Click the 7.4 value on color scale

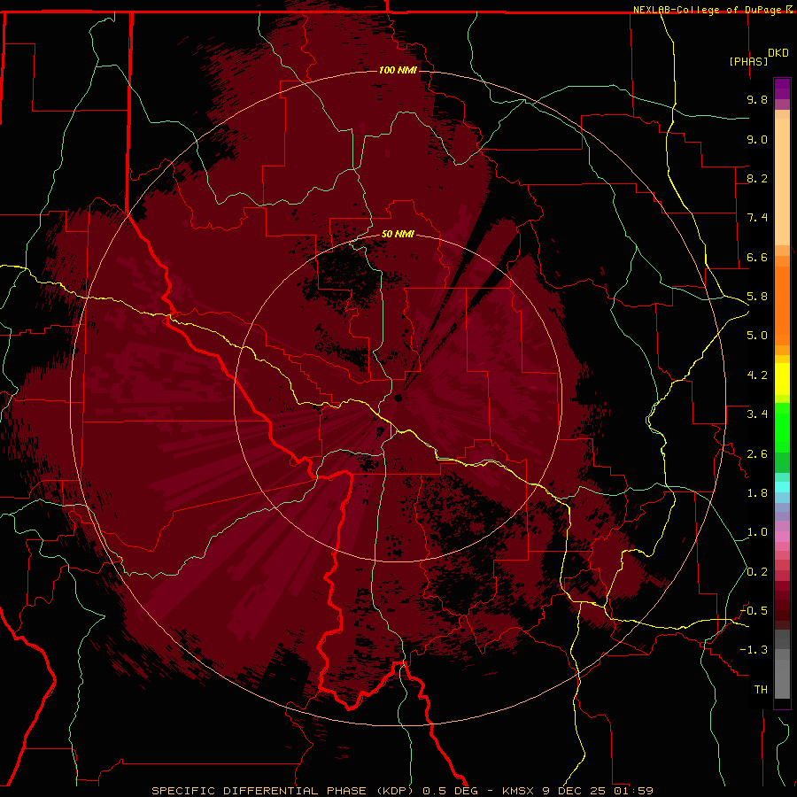[757, 218]
